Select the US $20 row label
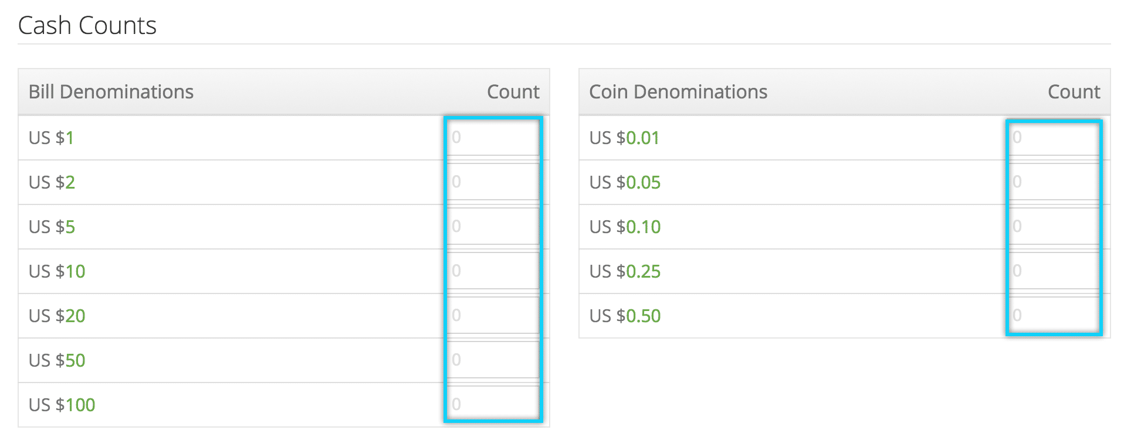Screen dimensions: 1124x444 click(57, 316)
